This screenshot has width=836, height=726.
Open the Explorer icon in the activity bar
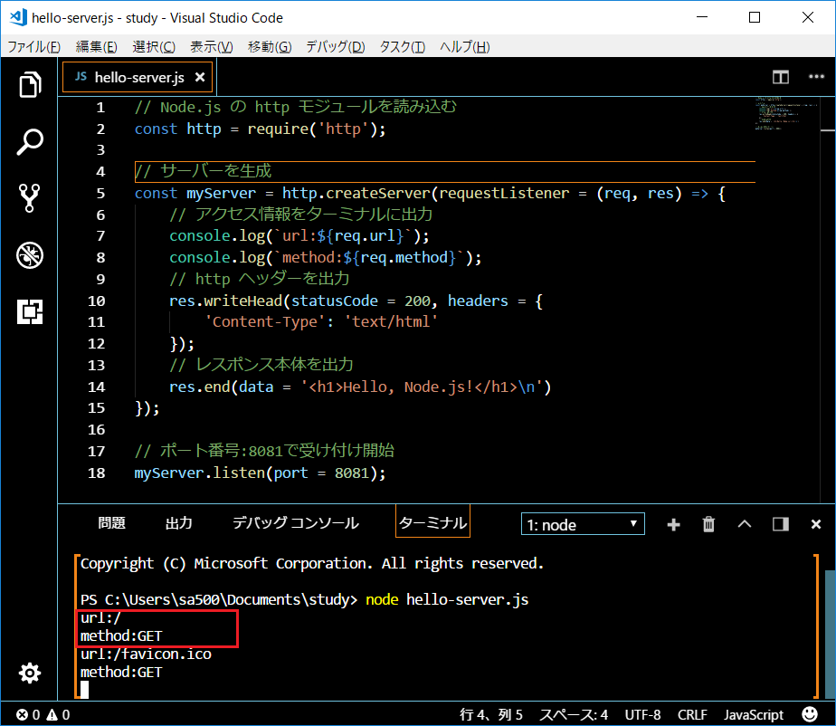[30, 84]
